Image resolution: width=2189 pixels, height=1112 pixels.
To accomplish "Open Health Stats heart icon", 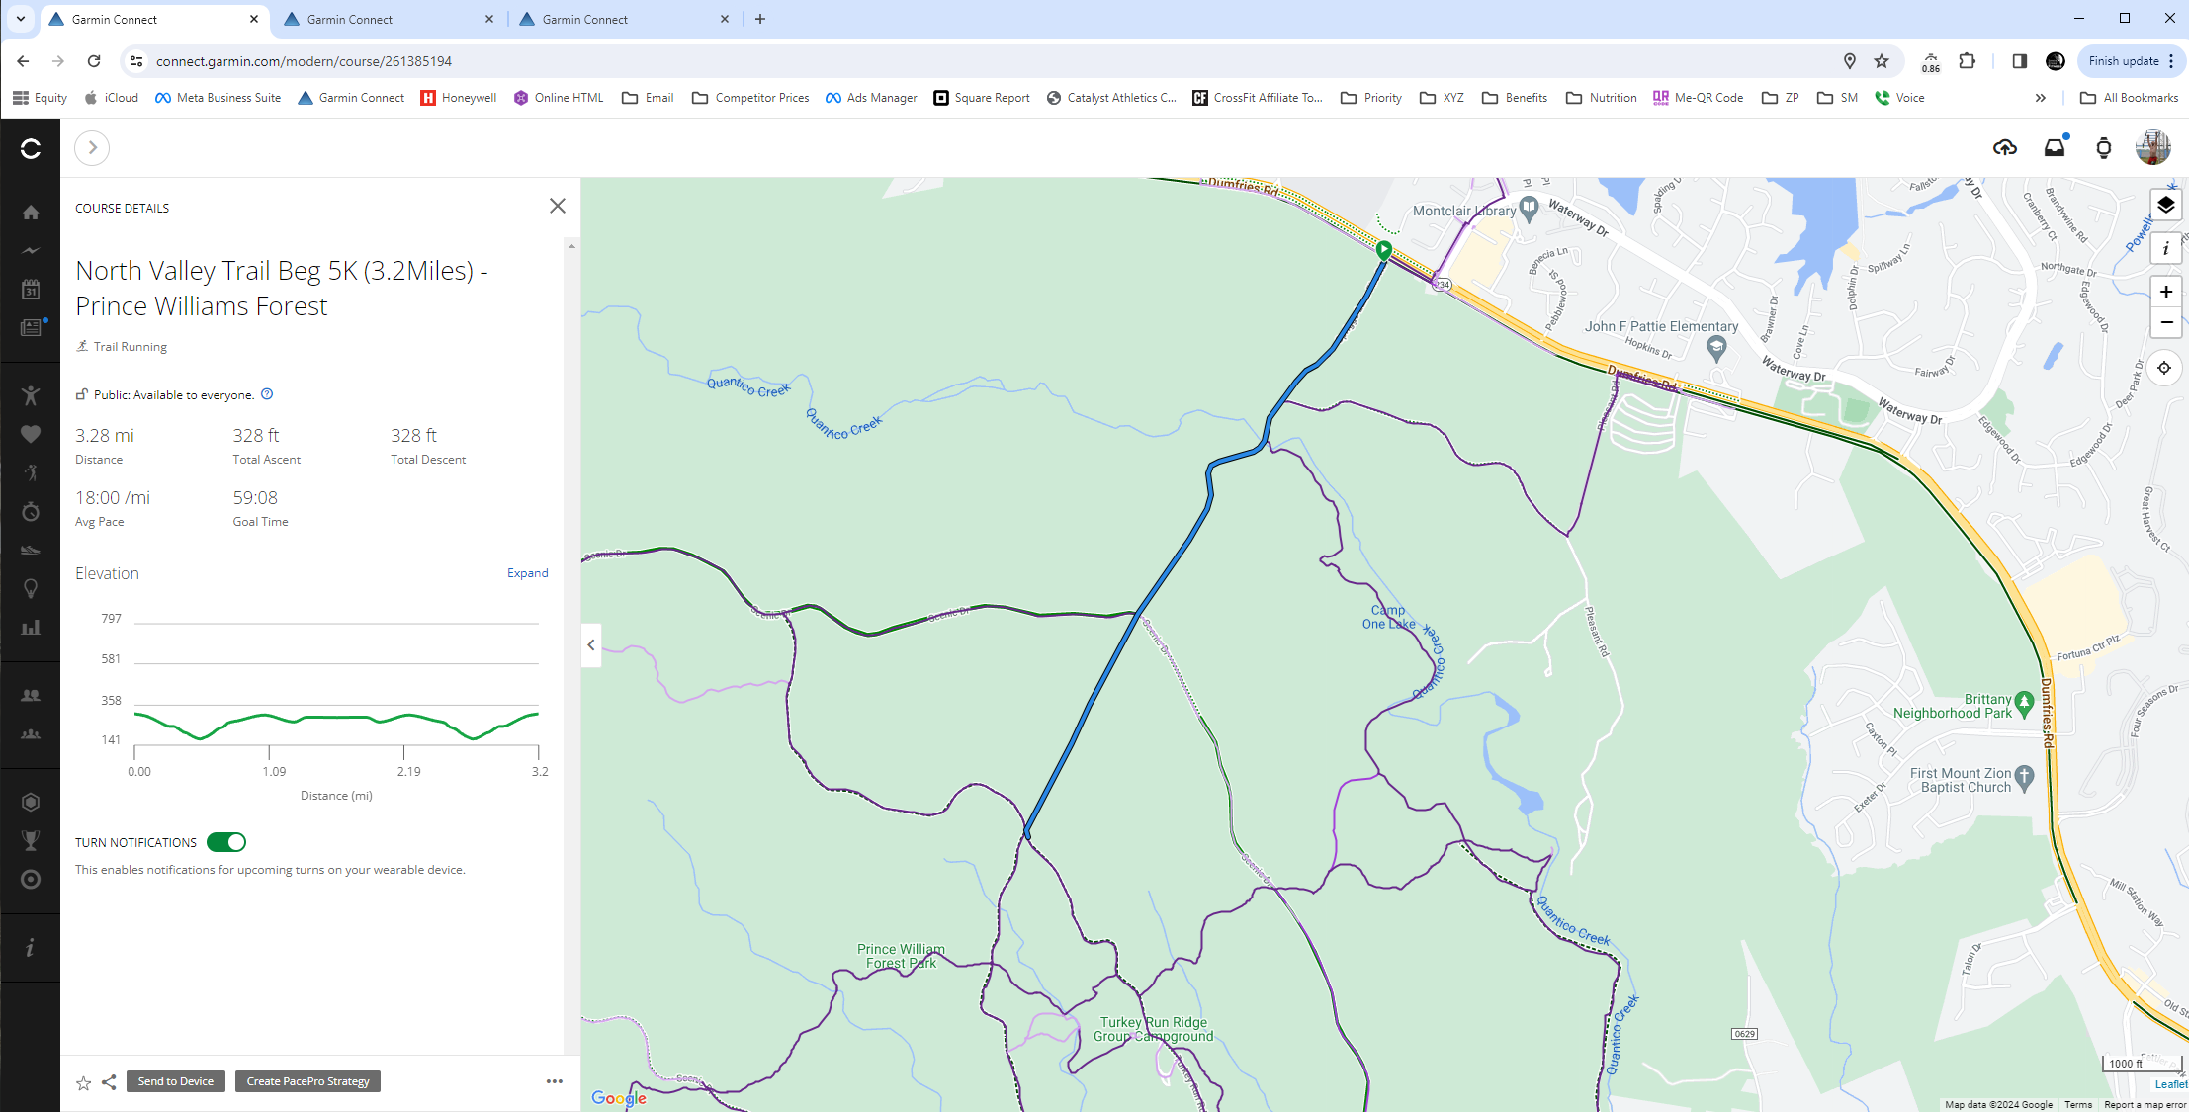I will point(31,434).
